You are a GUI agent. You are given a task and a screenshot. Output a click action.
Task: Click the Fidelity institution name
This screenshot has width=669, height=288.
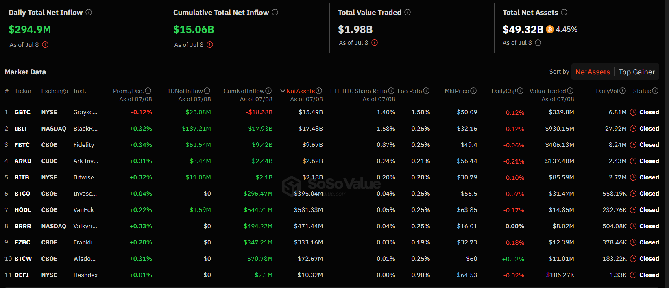[84, 145]
